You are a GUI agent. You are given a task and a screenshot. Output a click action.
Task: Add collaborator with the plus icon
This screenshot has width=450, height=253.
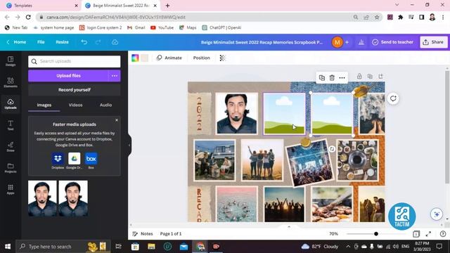click(x=347, y=42)
